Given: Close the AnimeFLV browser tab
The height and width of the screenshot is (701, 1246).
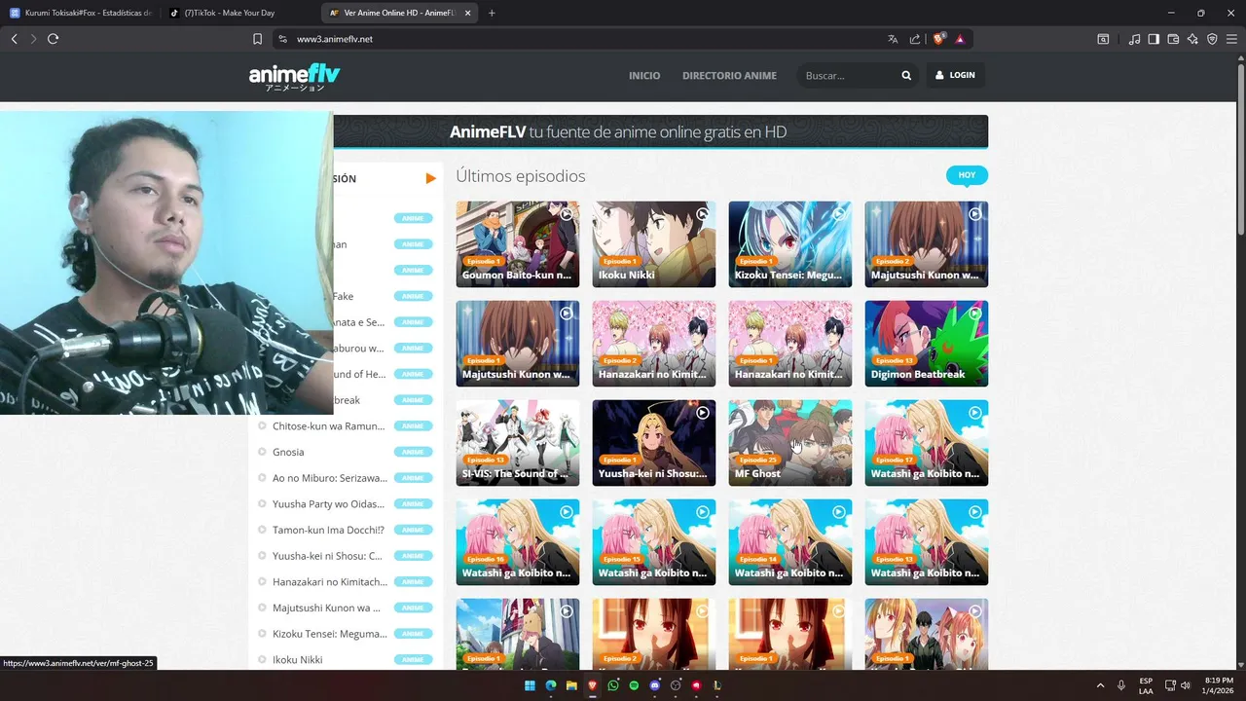Looking at the screenshot, I should 467,13.
